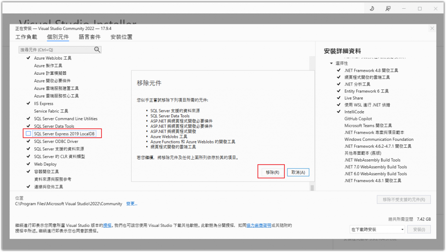
Task: Select Azure 雲端服務建置工具 component
Action: click(x=56, y=89)
